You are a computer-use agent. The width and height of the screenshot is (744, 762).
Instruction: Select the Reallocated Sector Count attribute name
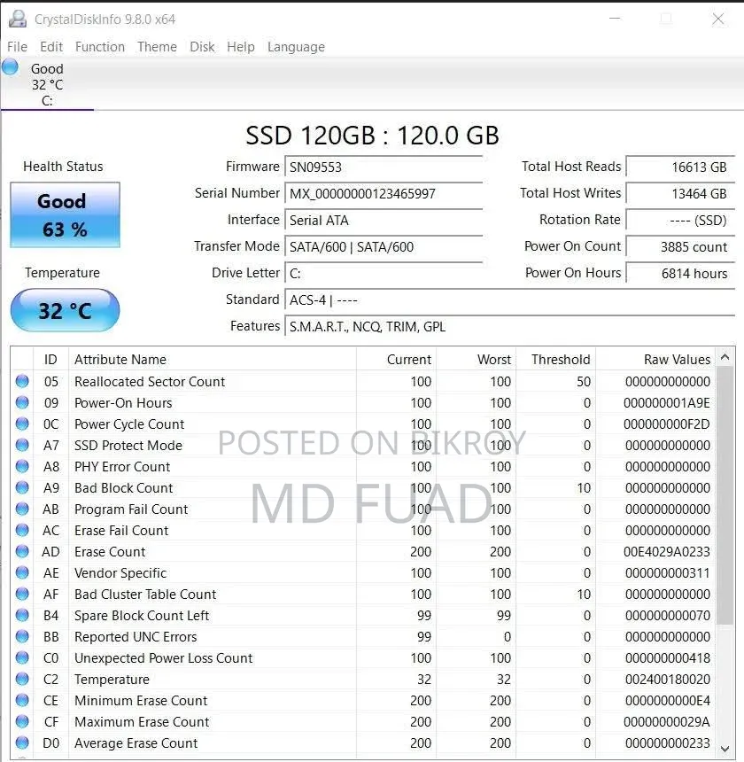[x=150, y=382]
